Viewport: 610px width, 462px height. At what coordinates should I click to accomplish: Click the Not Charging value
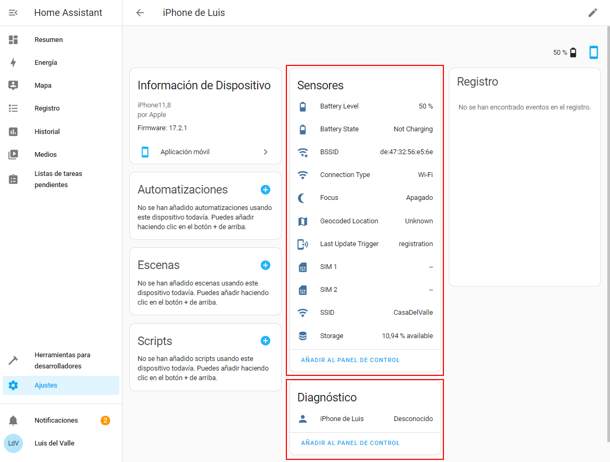pos(413,129)
